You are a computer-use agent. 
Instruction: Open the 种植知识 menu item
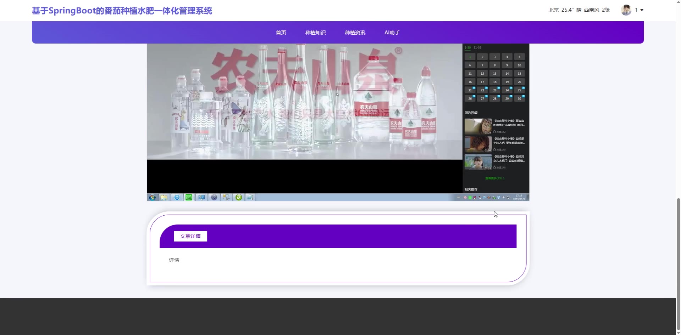(315, 33)
